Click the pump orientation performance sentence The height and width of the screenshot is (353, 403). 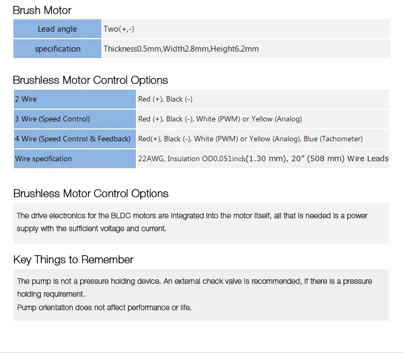(x=104, y=308)
